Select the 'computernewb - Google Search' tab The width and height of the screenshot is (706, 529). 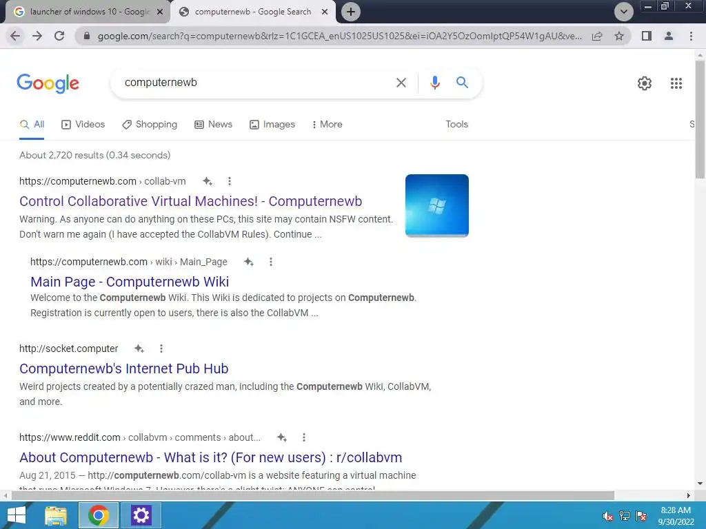tap(252, 12)
